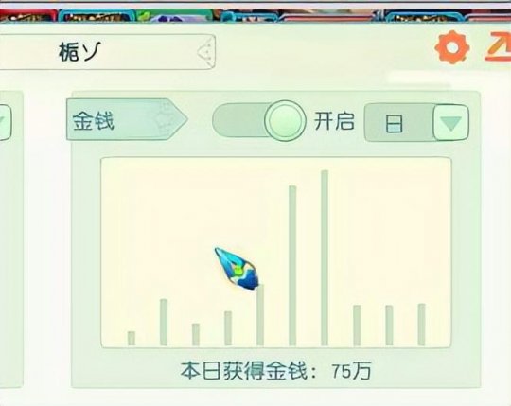This screenshot has height=406, width=511.
Task: Click the red-framed avatar at top left
Action: (28, 17)
